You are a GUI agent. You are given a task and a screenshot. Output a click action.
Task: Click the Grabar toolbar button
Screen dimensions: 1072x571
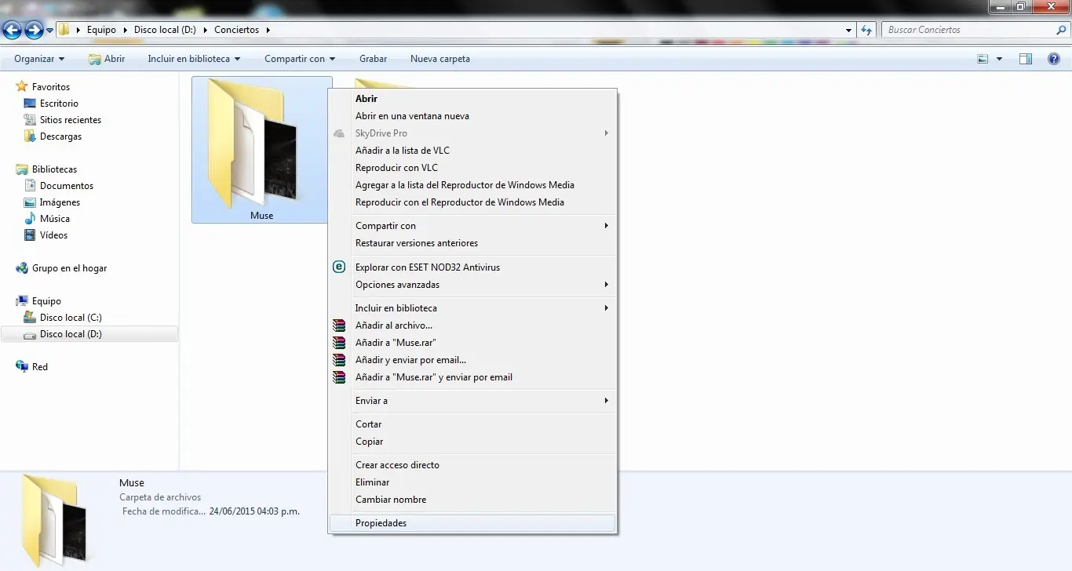pyautogui.click(x=374, y=59)
